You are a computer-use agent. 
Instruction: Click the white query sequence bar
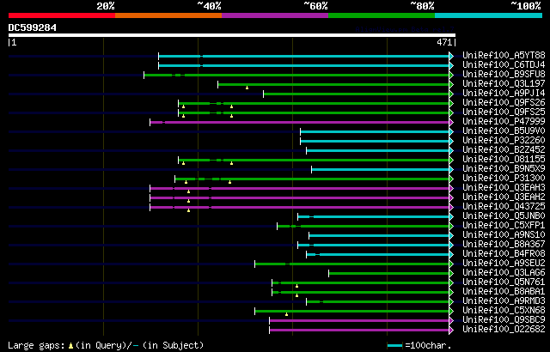232,35
